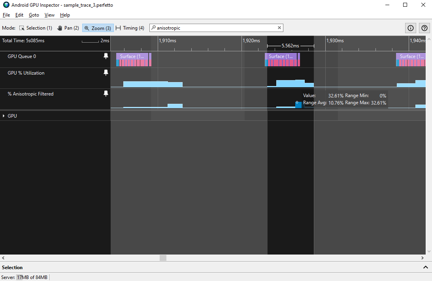Select the middle Surface slice in GPU Queue
Viewport: 432px width, 281px height.
pos(281,56)
